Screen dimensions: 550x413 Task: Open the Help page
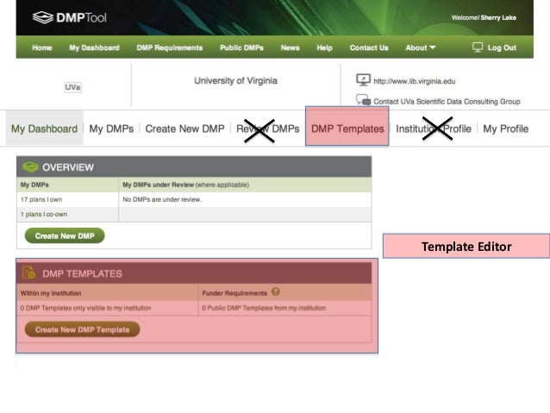pos(324,47)
